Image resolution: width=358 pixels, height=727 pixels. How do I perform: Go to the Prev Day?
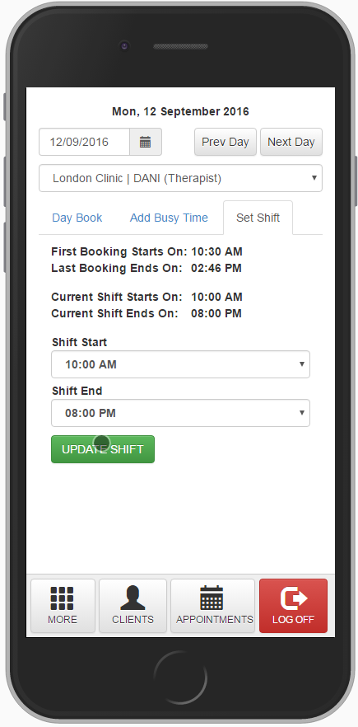pos(225,142)
